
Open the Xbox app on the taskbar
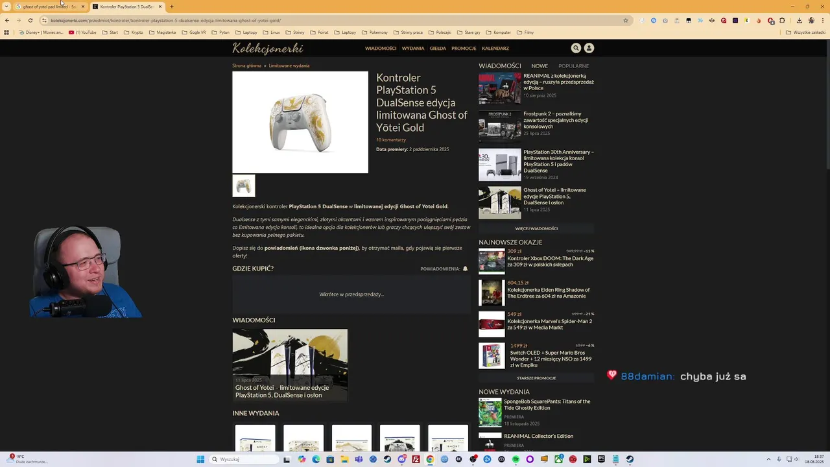click(558, 459)
